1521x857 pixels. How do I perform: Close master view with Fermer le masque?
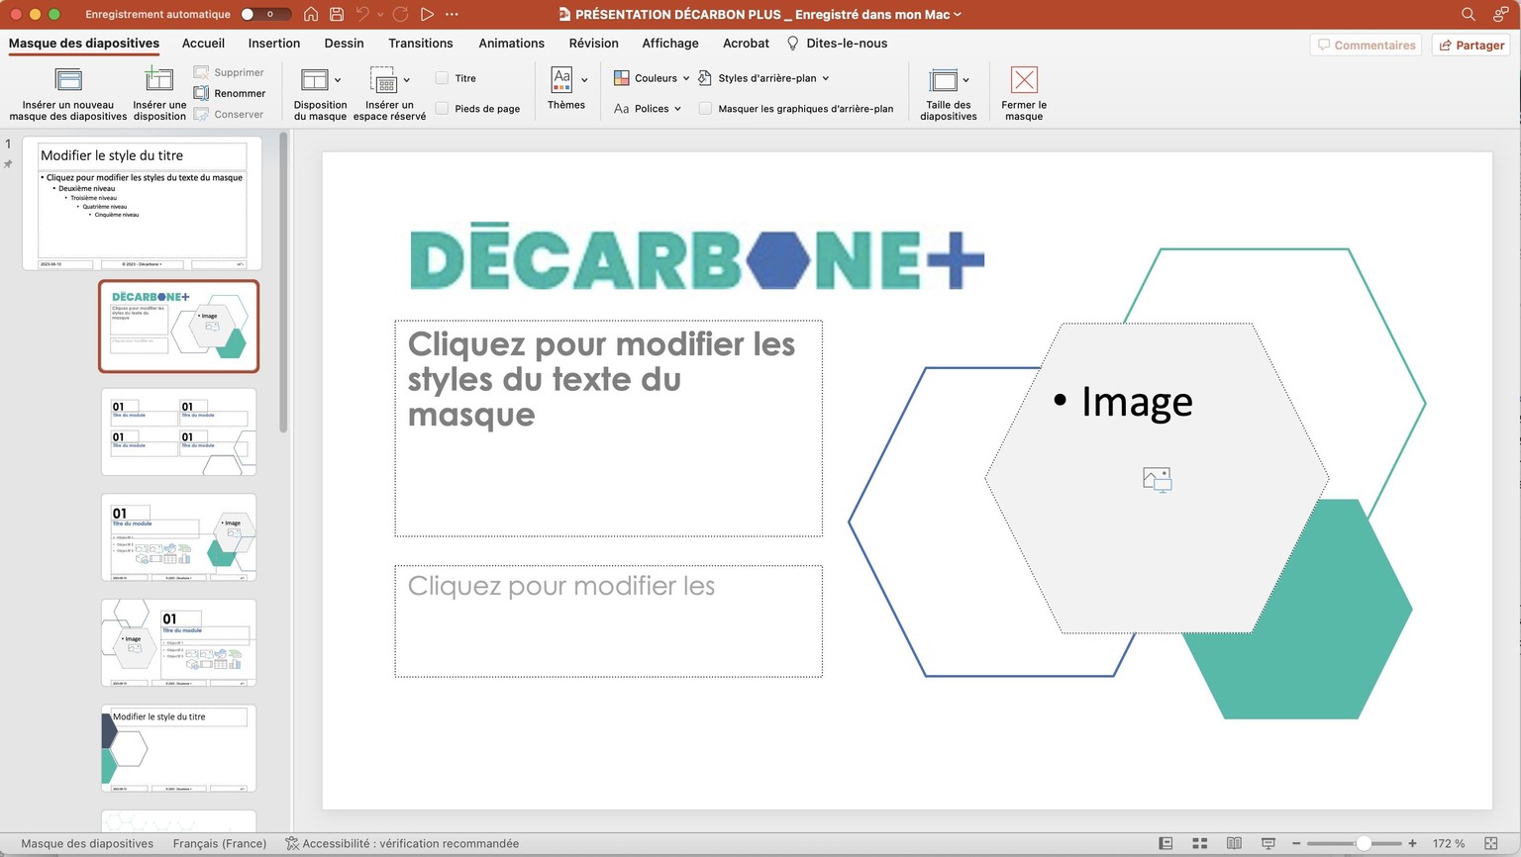(x=1024, y=94)
